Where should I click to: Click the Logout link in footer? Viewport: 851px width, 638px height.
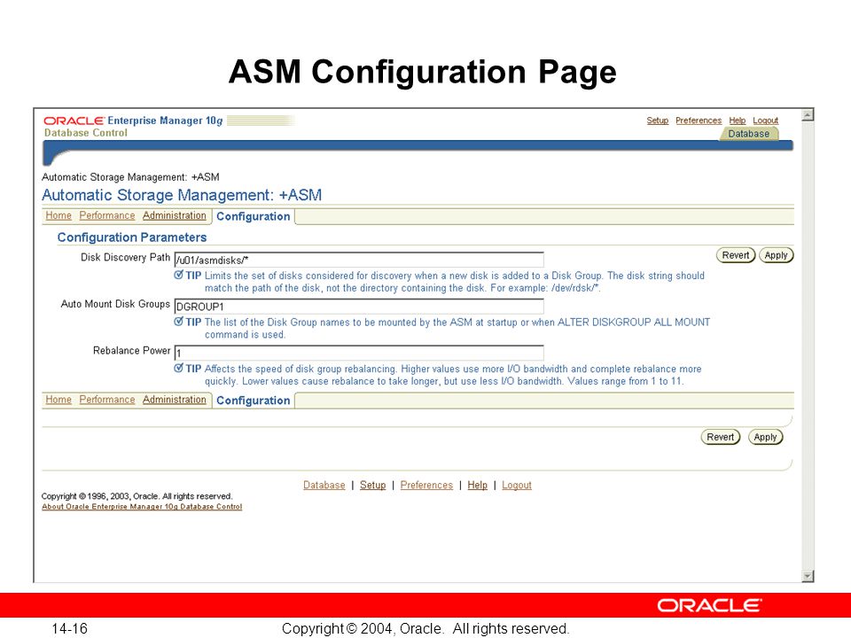point(517,485)
